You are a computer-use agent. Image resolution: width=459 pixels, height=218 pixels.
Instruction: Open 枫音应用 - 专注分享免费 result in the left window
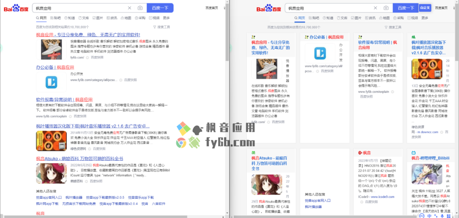click(x=88, y=35)
